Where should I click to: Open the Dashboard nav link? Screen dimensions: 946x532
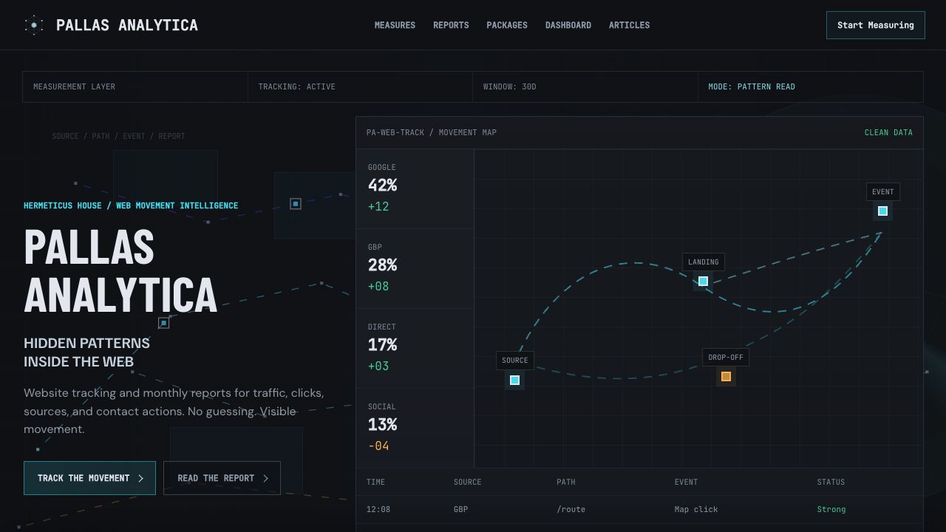pyautogui.click(x=568, y=25)
